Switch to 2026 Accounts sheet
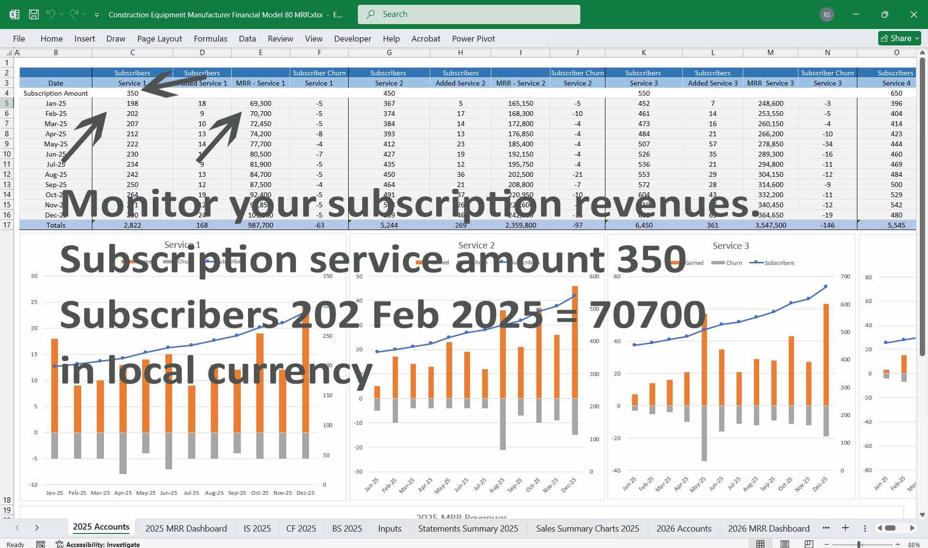 pos(684,528)
